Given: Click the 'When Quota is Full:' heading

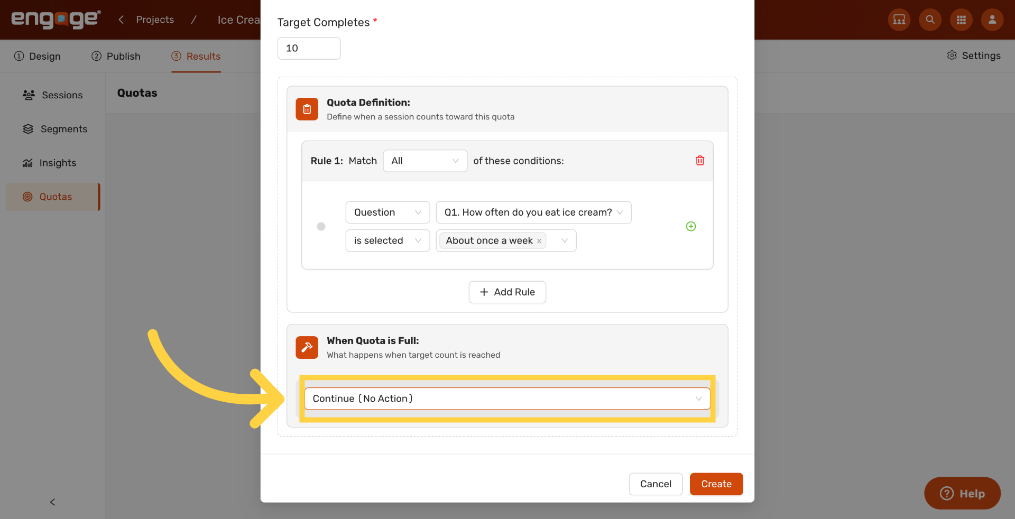Looking at the screenshot, I should (373, 341).
